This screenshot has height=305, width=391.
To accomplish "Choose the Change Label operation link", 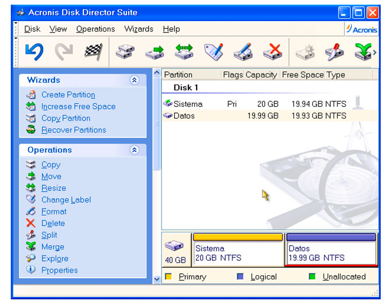I will 66,200.
